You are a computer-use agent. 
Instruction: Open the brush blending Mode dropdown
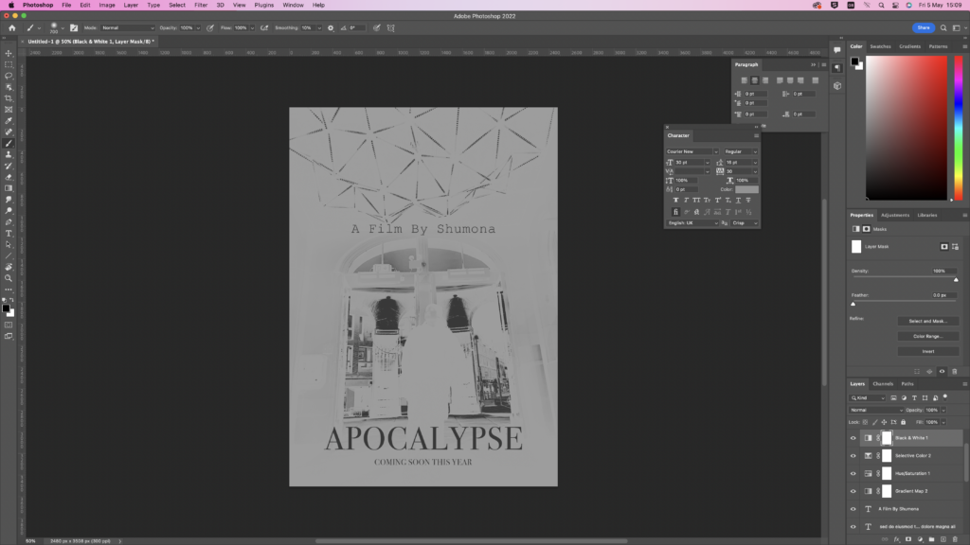click(127, 27)
